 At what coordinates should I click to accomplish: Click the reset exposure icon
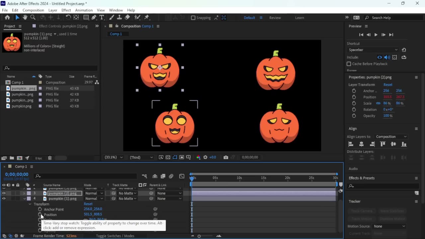205,157
